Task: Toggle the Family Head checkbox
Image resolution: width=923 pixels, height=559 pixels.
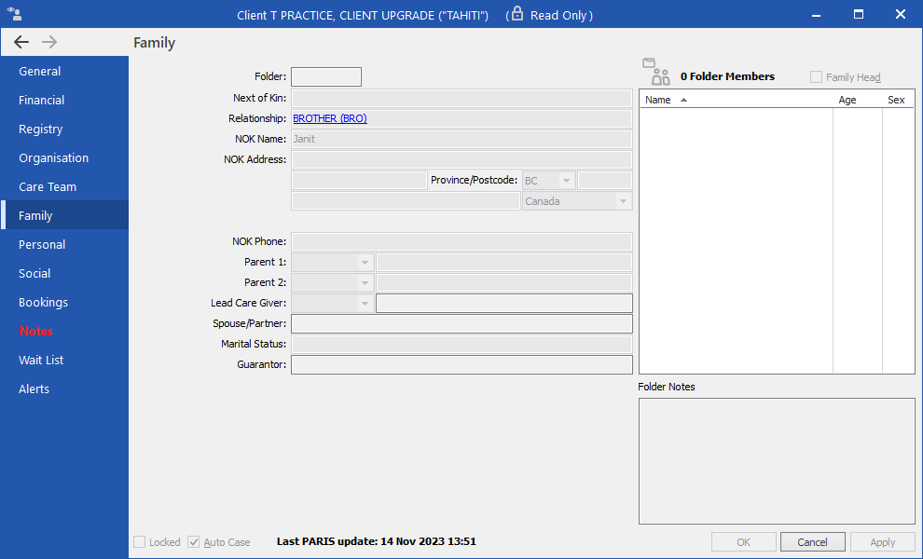Action: pos(817,77)
